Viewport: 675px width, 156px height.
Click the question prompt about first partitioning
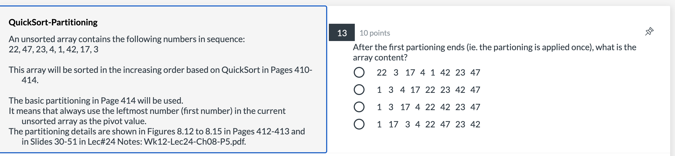(x=494, y=52)
